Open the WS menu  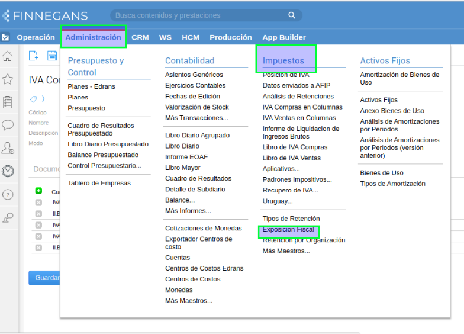pos(165,38)
